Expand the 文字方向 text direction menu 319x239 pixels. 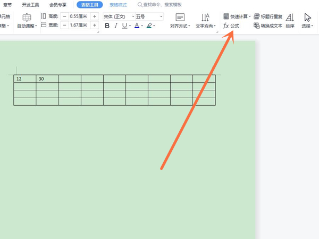pyautogui.click(x=206, y=21)
